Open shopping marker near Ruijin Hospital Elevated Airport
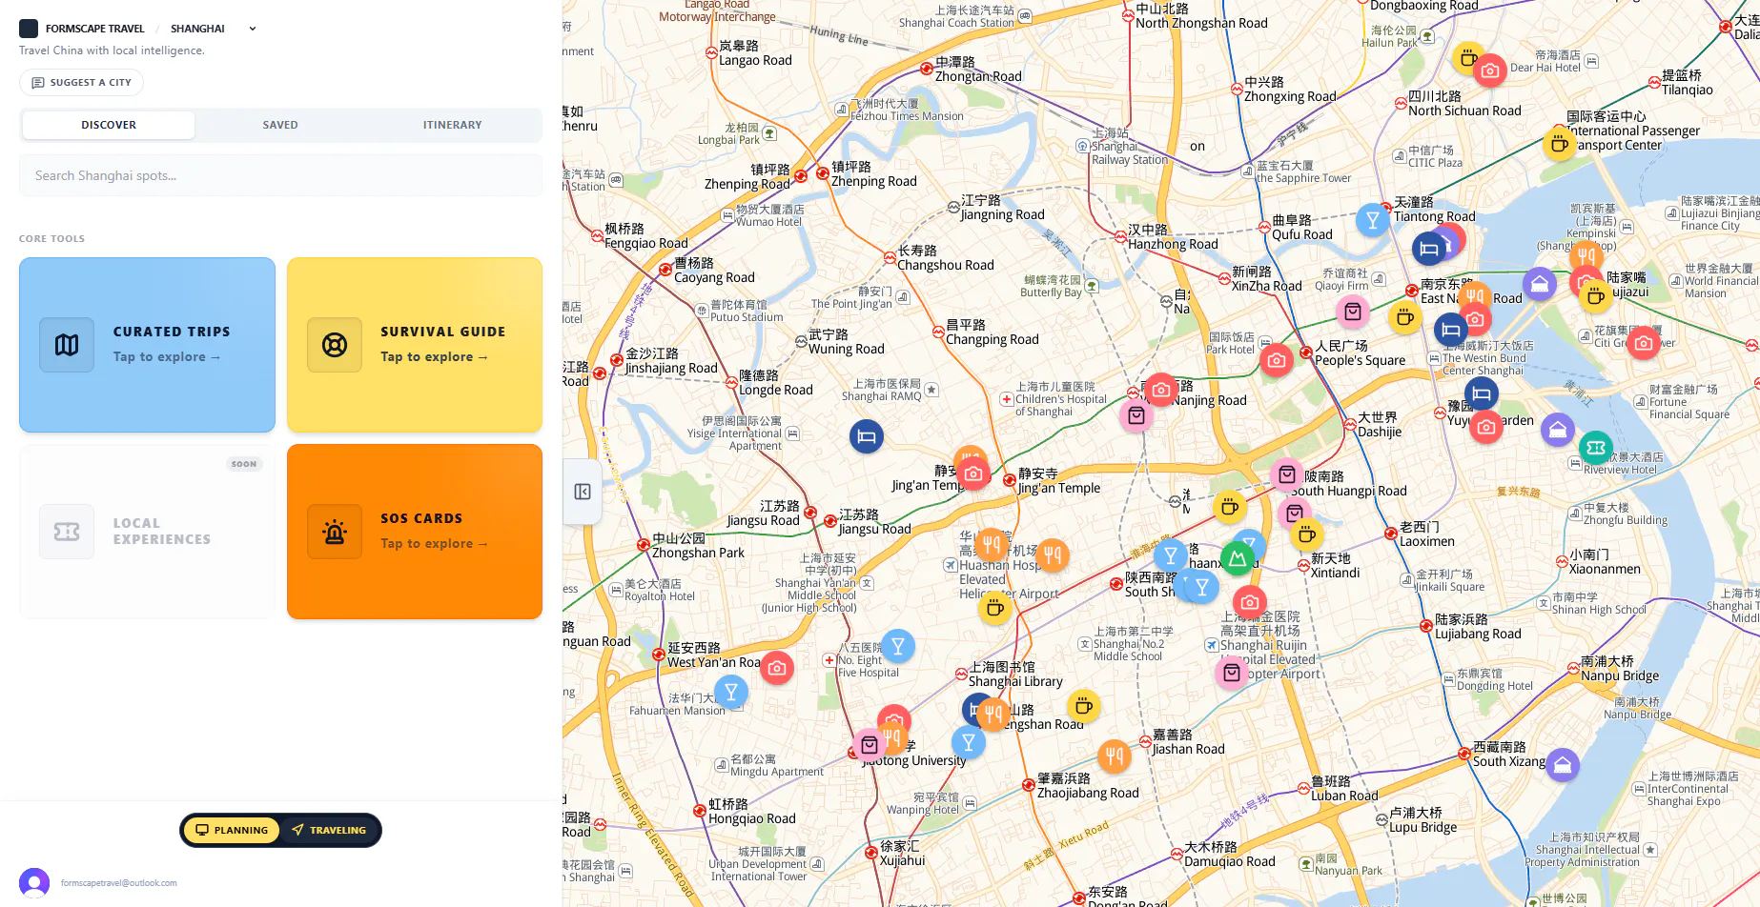 coord(1232,674)
